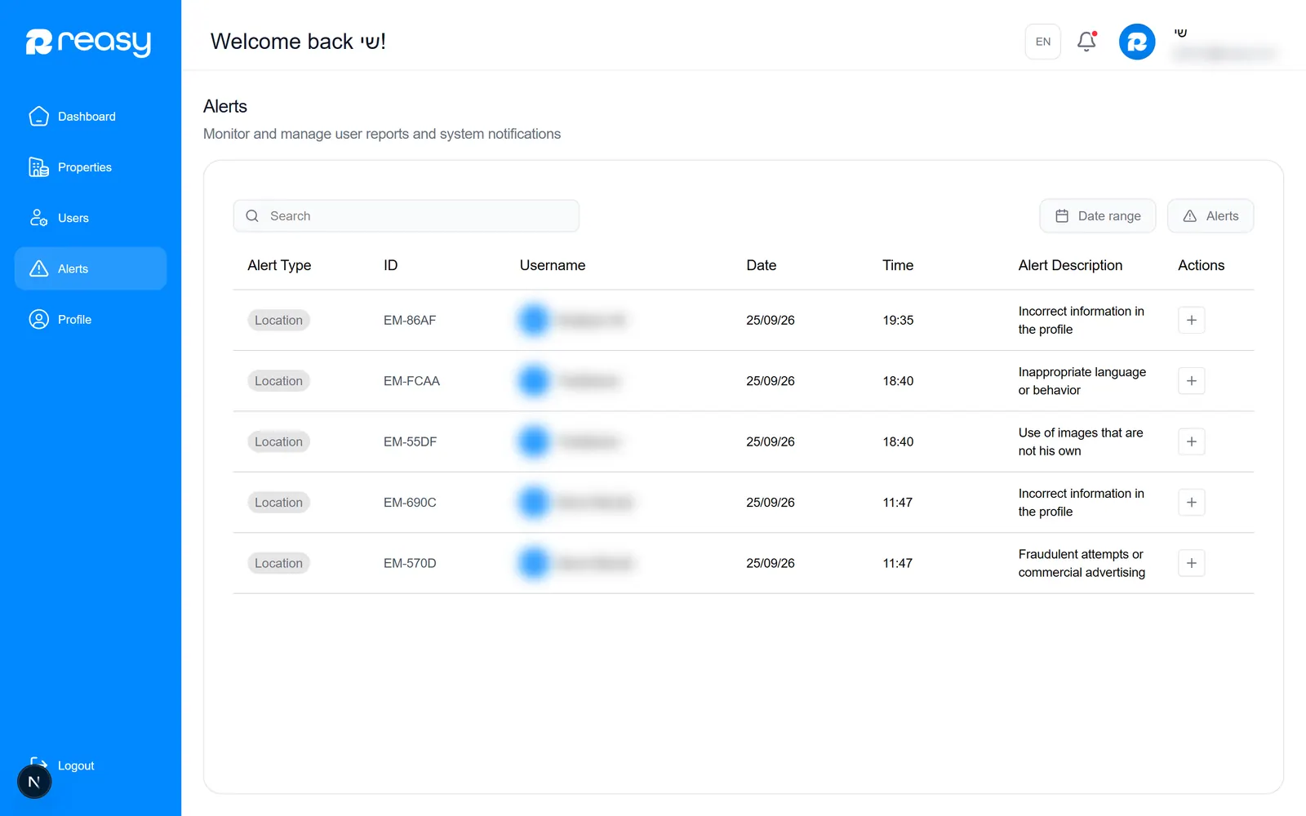1306x816 pixels.
Task: Select the Alerts sidebar item
Action: point(91,268)
